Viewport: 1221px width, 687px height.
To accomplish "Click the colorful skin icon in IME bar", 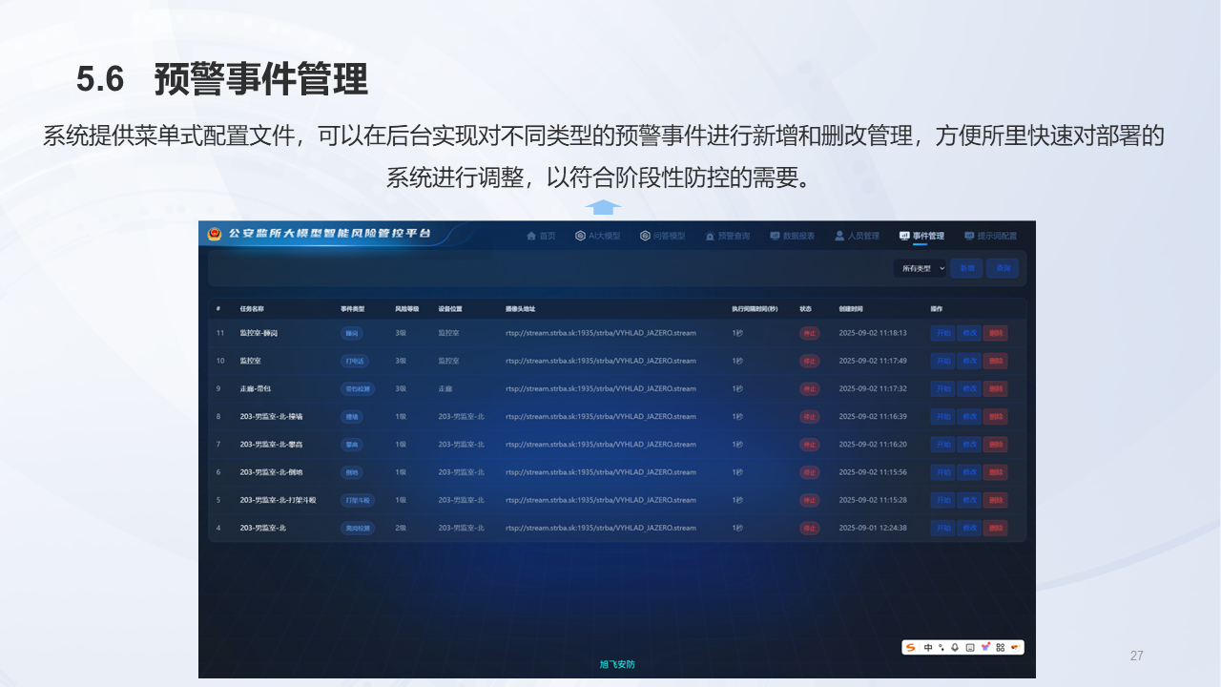I will (x=985, y=647).
